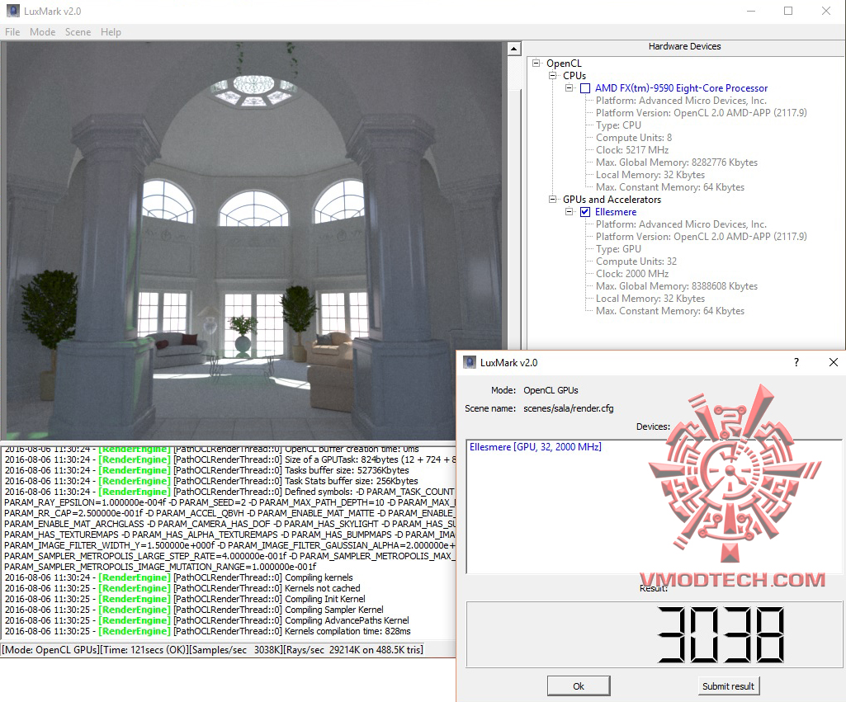This screenshot has height=702, width=846.
Task: Click GPU 'Clock: 2000 MHz' row
Action: pyautogui.click(x=631, y=274)
